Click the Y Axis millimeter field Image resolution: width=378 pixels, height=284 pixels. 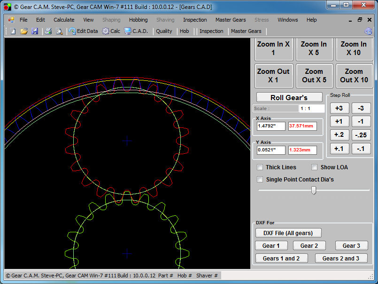[x=302, y=150]
